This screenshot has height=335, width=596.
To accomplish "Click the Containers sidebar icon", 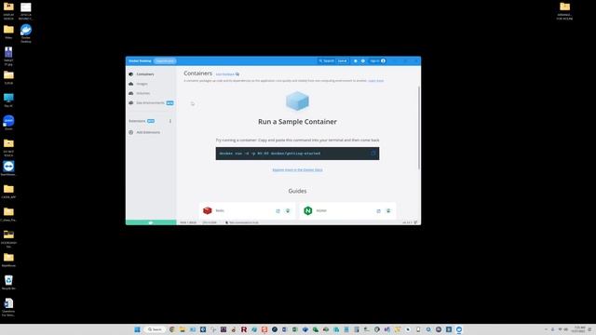I will pyautogui.click(x=131, y=74).
